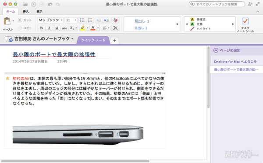Open the paragraph alignment dropdown
Screen dimensions: 263x163
[106, 28]
